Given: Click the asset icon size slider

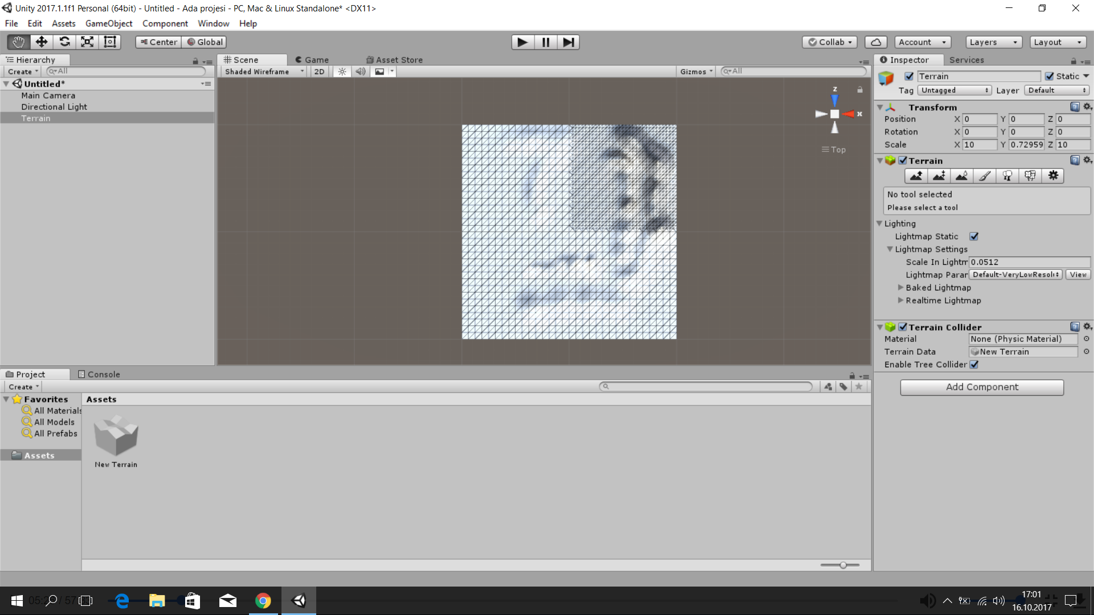Looking at the screenshot, I should [843, 565].
